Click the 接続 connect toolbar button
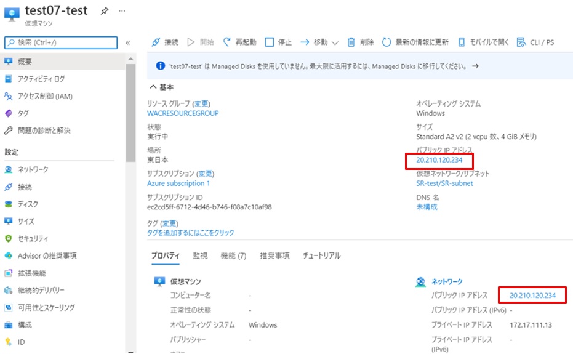 165,42
